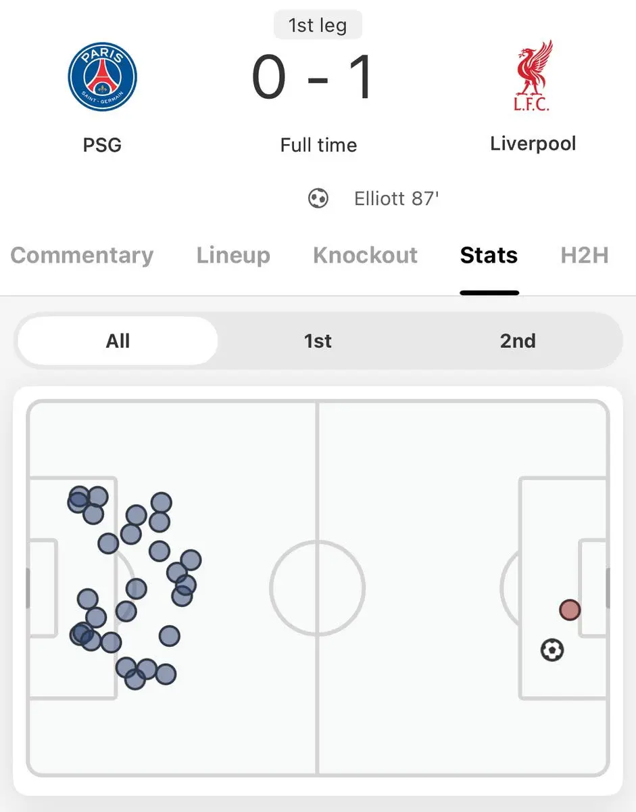The image size is (636, 812).
Task: Switch shot map to All periods
Action: click(118, 340)
